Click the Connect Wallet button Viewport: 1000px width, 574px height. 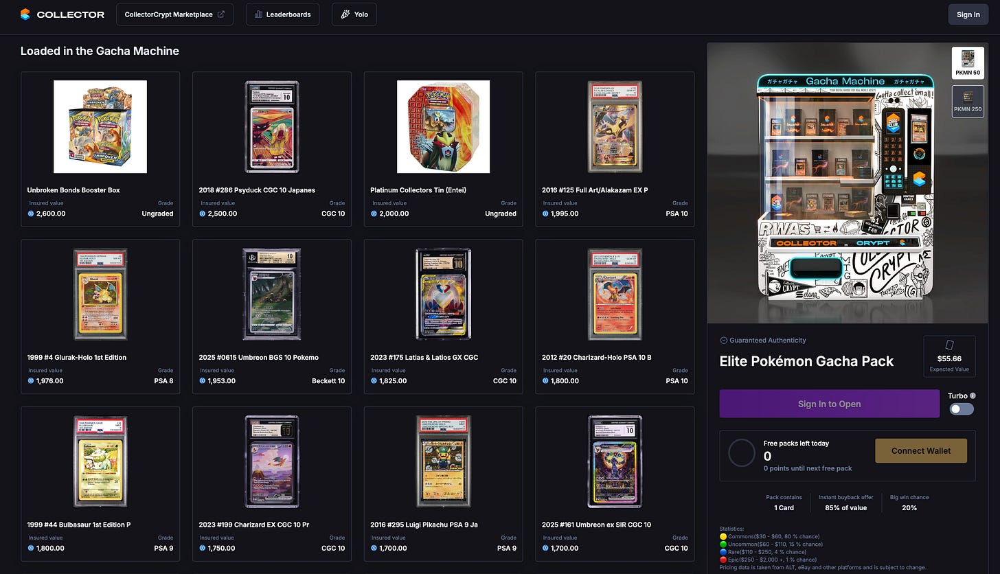pos(921,450)
